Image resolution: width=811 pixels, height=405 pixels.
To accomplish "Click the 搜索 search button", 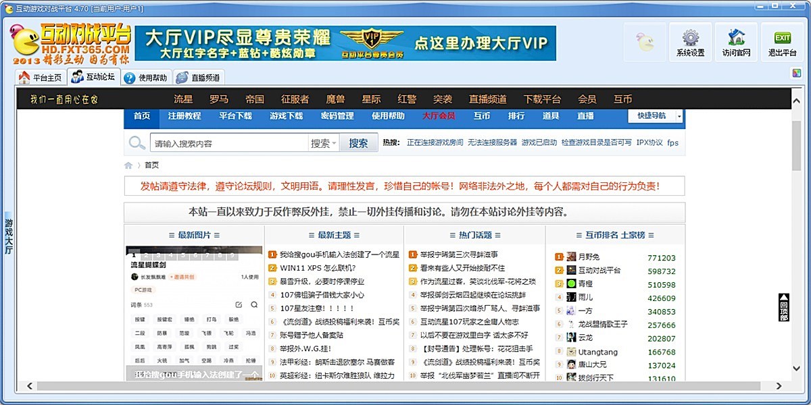I will pyautogui.click(x=359, y=142).
